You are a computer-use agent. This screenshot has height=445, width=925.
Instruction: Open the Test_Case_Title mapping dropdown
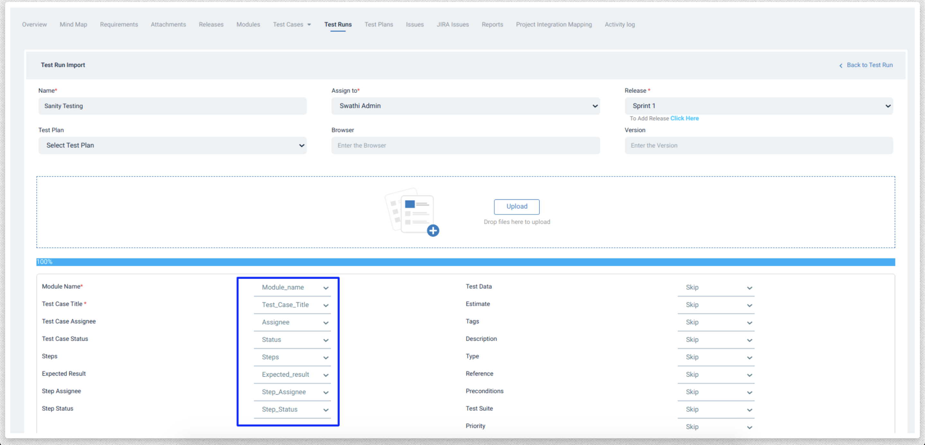tap(292, 305)
